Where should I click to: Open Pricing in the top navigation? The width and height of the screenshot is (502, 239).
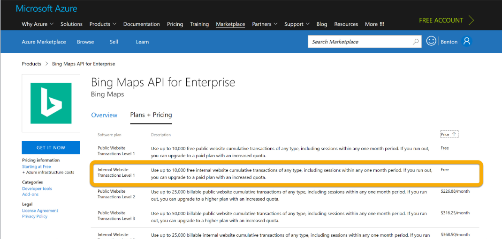coord(175,24)
